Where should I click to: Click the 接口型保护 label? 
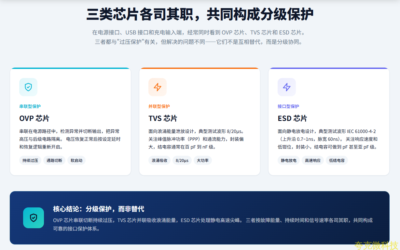point(288,106)
